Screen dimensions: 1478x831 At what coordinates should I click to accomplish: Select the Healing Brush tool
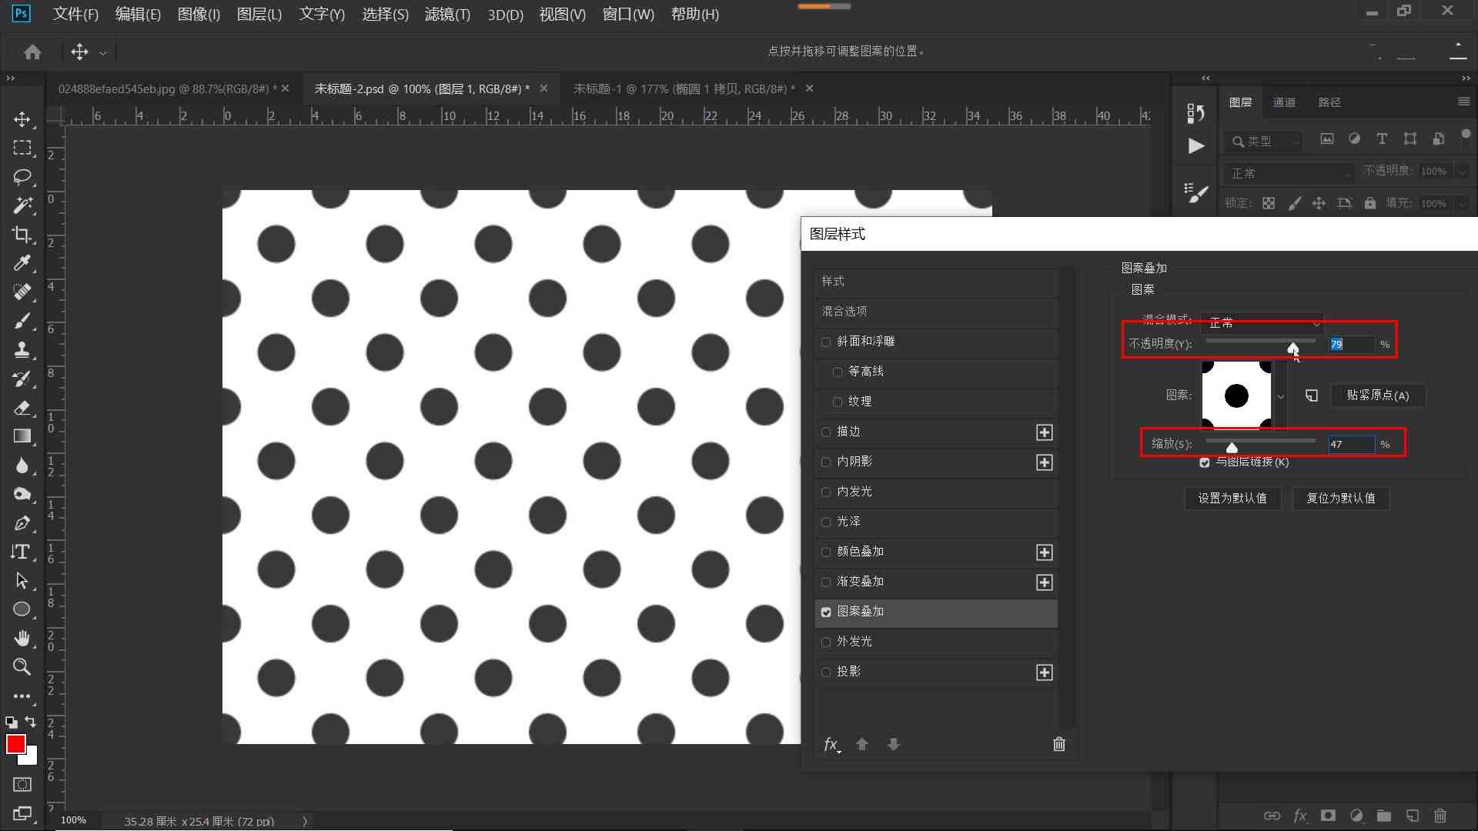[x=22, y=292]
